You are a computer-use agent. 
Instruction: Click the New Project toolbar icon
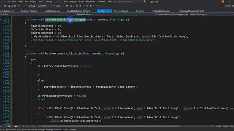point(5,6)
